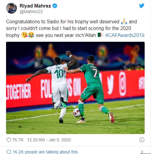The image size is (151, 154).
Task: Click the kissing face emoji
Action: point(25,35)
